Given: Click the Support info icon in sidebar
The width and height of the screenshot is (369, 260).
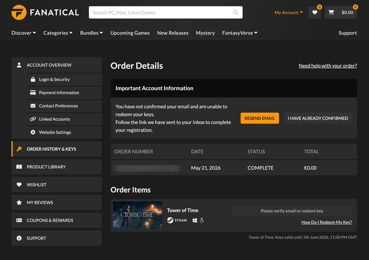Looking at the screenshot, I should click(x=19, y=238).
